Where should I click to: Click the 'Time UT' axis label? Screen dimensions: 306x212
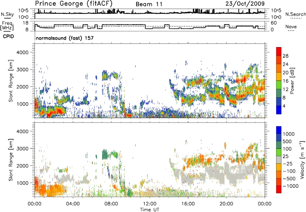pyautogui.click(x=150, y=210)
